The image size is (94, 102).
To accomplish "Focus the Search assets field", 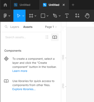I will (16, 37).
